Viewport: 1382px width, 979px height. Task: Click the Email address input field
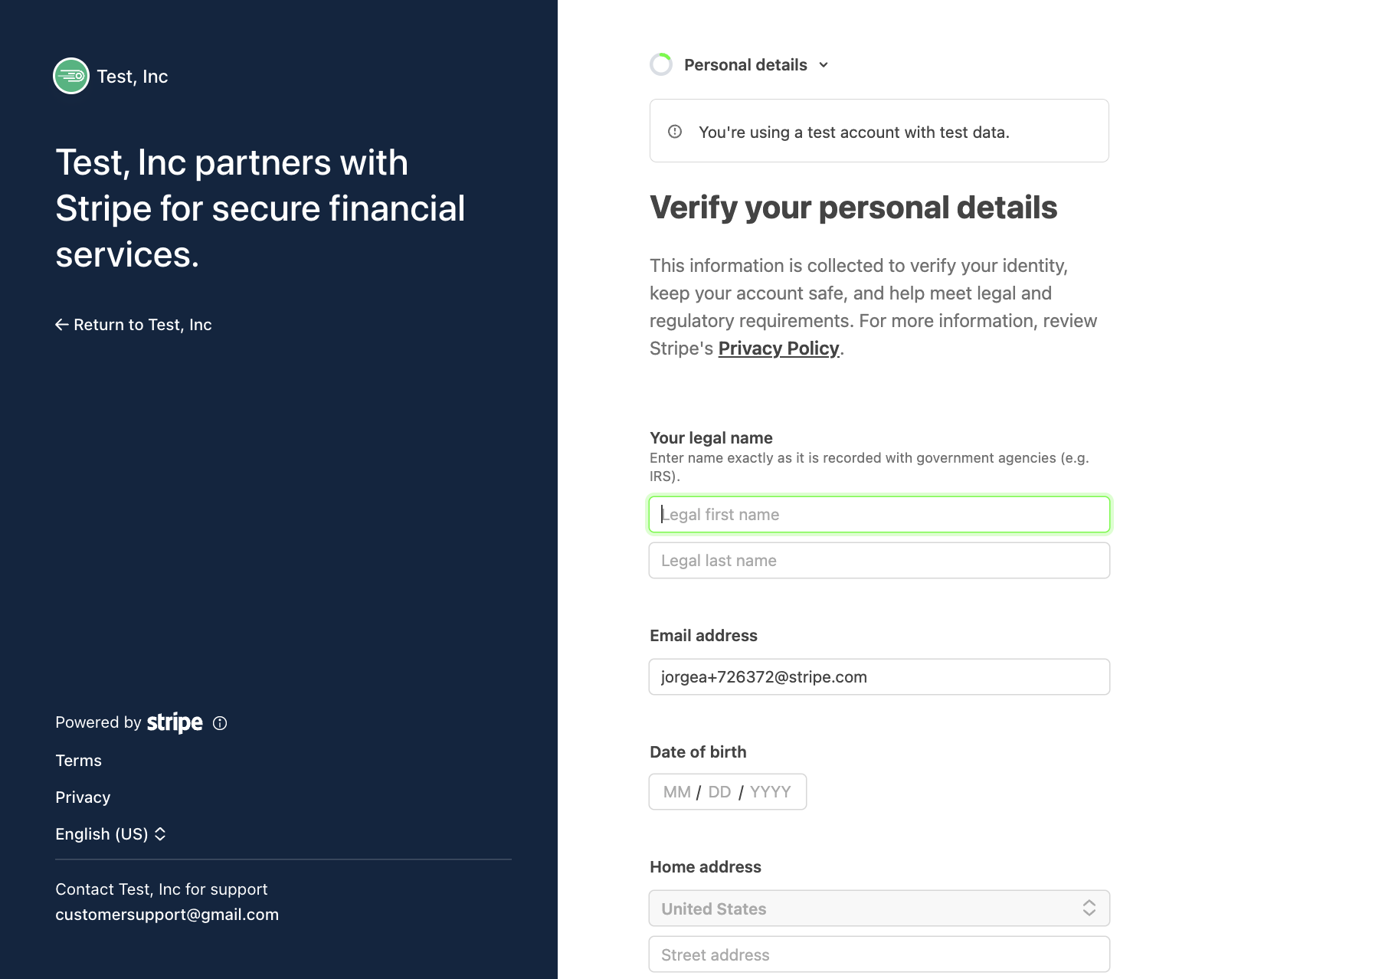point(879,677)
